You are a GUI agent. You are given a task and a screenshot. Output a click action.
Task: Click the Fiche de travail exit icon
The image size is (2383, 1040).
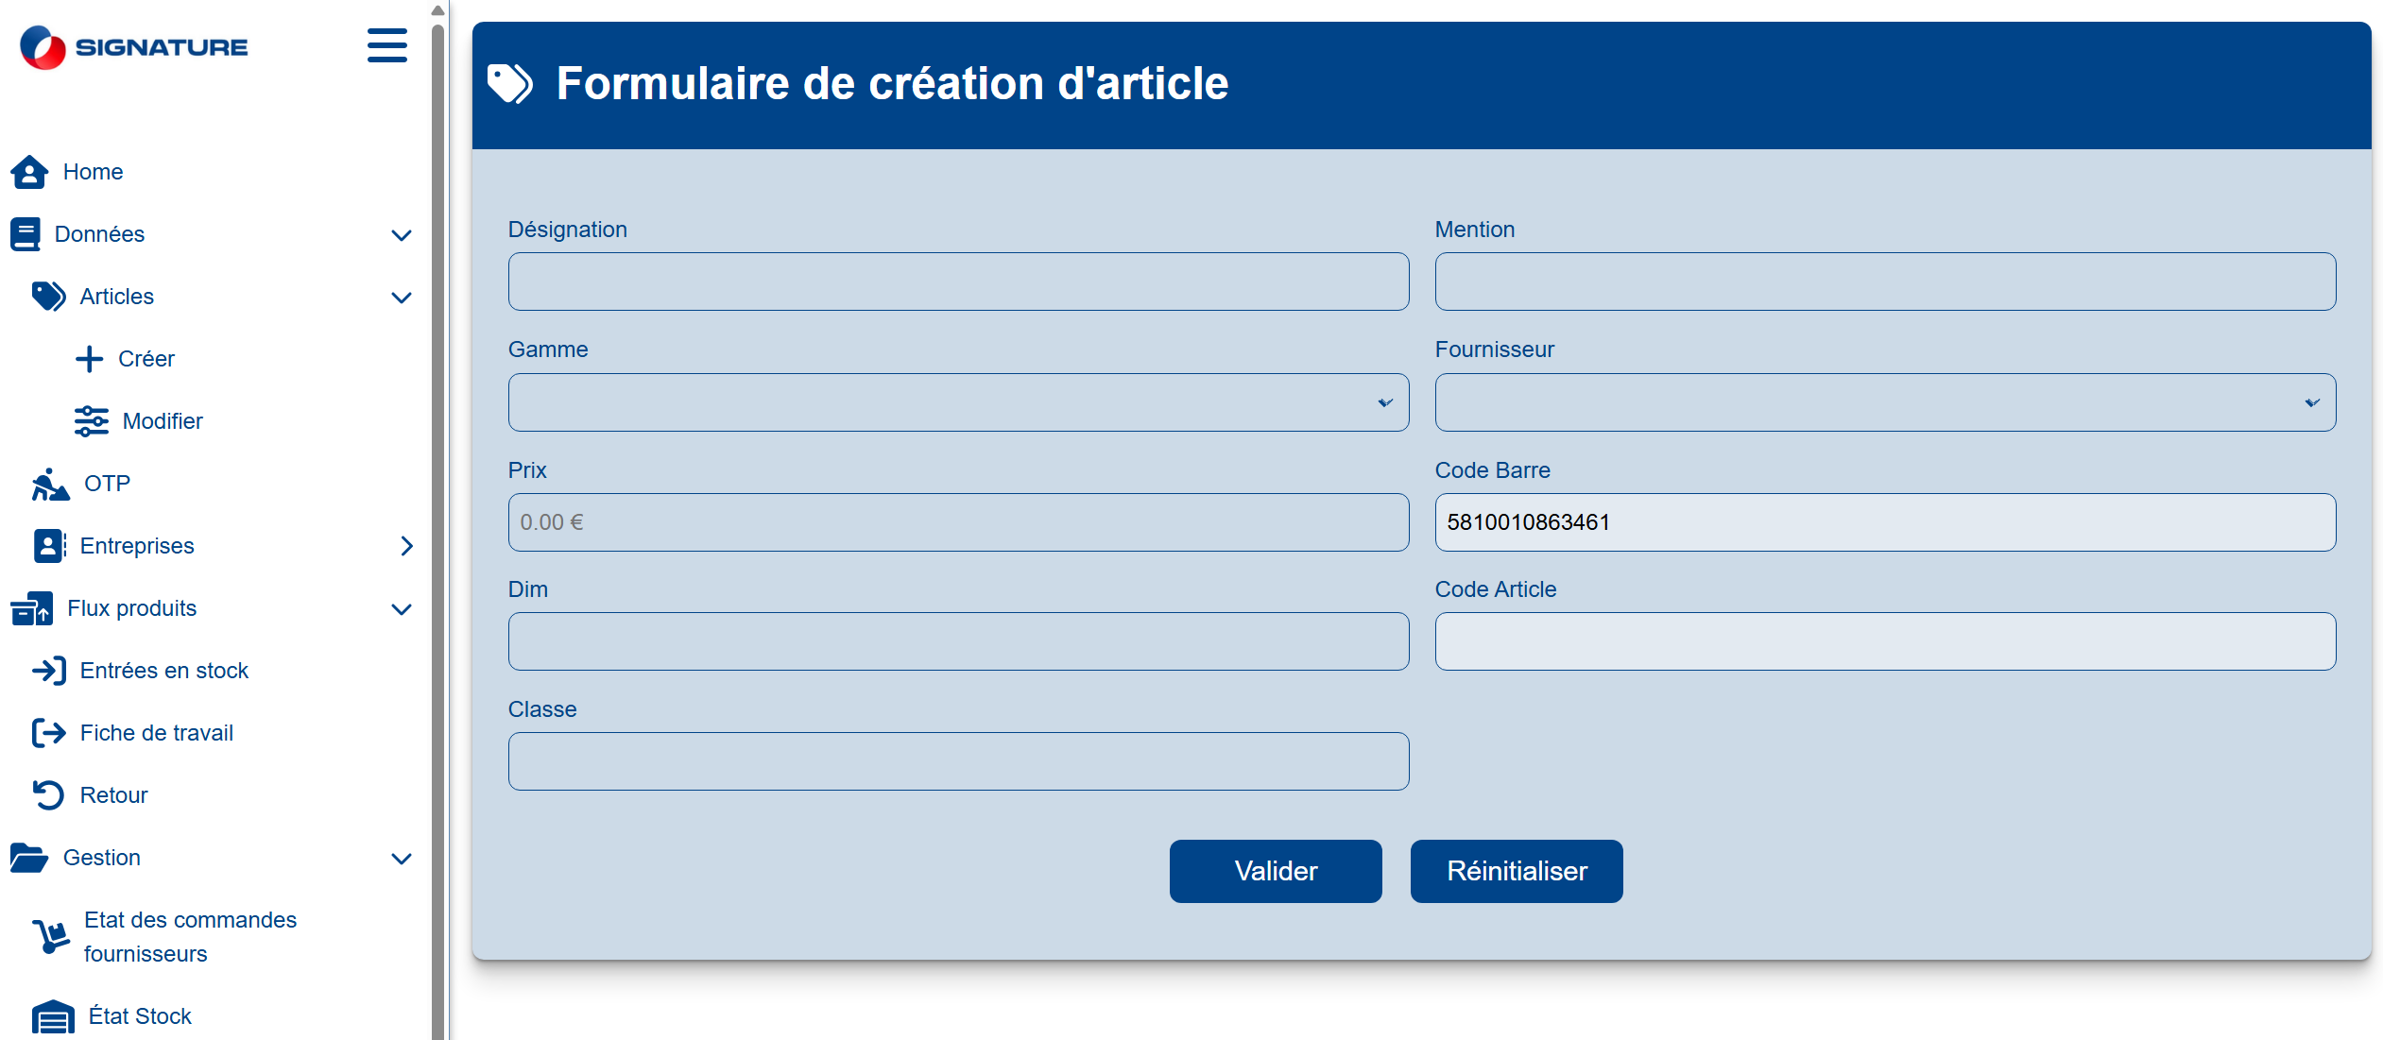click(x=49, y=733)
